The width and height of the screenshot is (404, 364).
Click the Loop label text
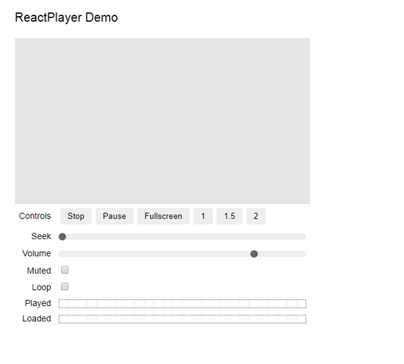coord(41,287)
